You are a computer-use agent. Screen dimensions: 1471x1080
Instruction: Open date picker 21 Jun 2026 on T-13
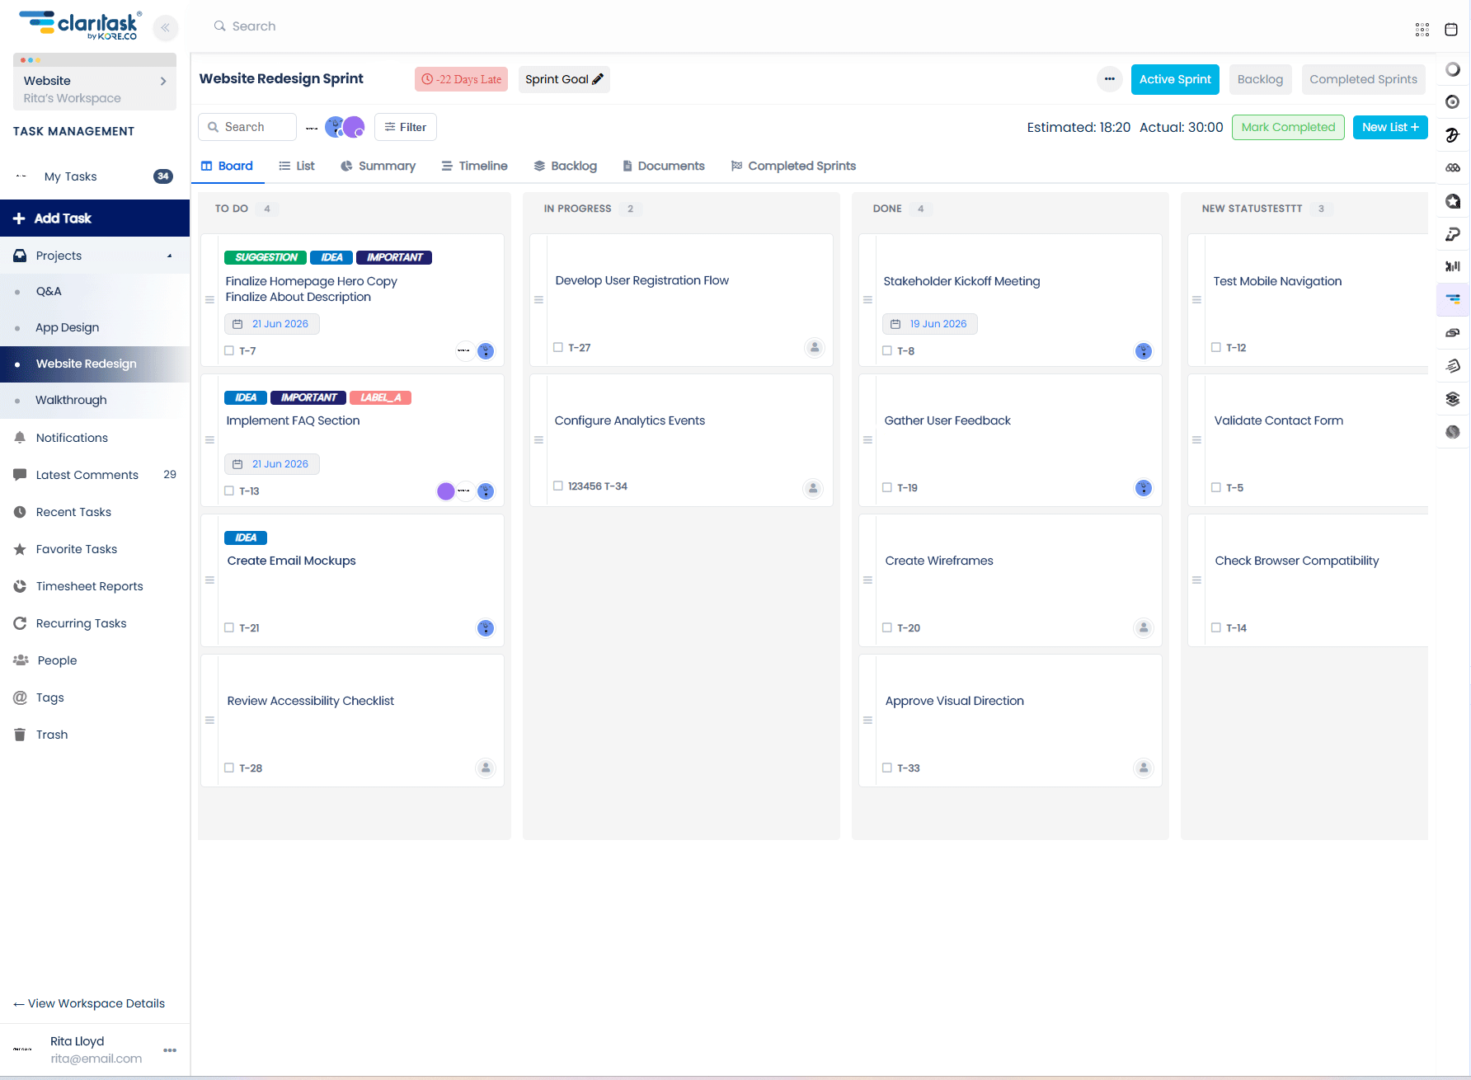272,464
